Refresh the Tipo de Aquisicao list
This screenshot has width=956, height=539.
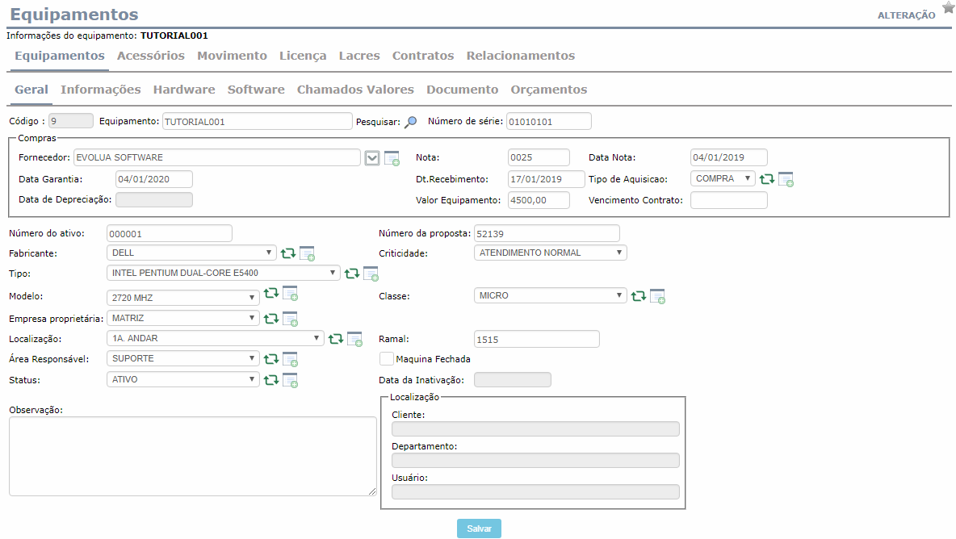[767, 179]
